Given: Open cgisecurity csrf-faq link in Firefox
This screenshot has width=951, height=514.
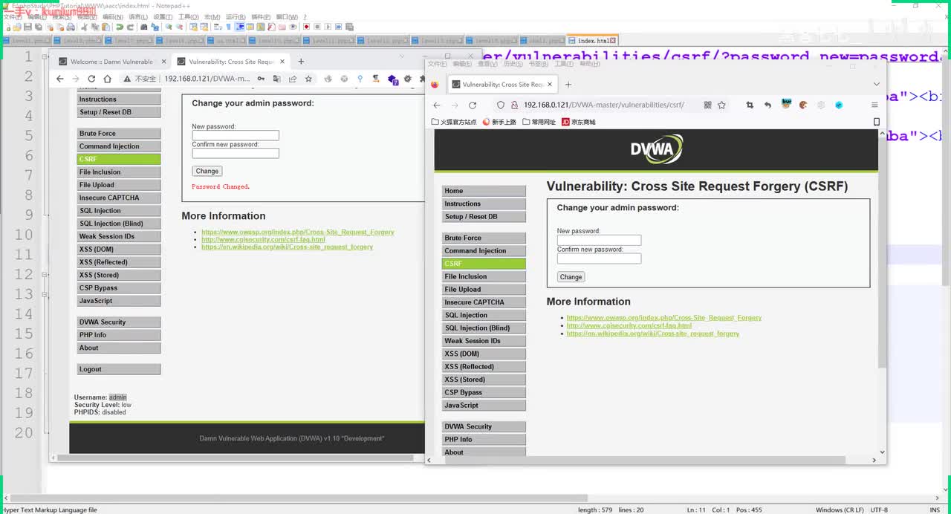Looking at the screenshot, I should coord(629,325).
